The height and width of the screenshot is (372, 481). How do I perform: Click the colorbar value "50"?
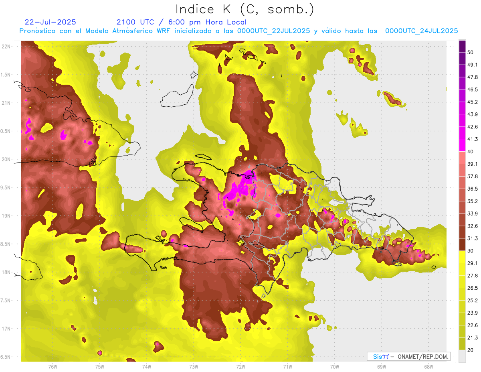[x=471, y=53]
